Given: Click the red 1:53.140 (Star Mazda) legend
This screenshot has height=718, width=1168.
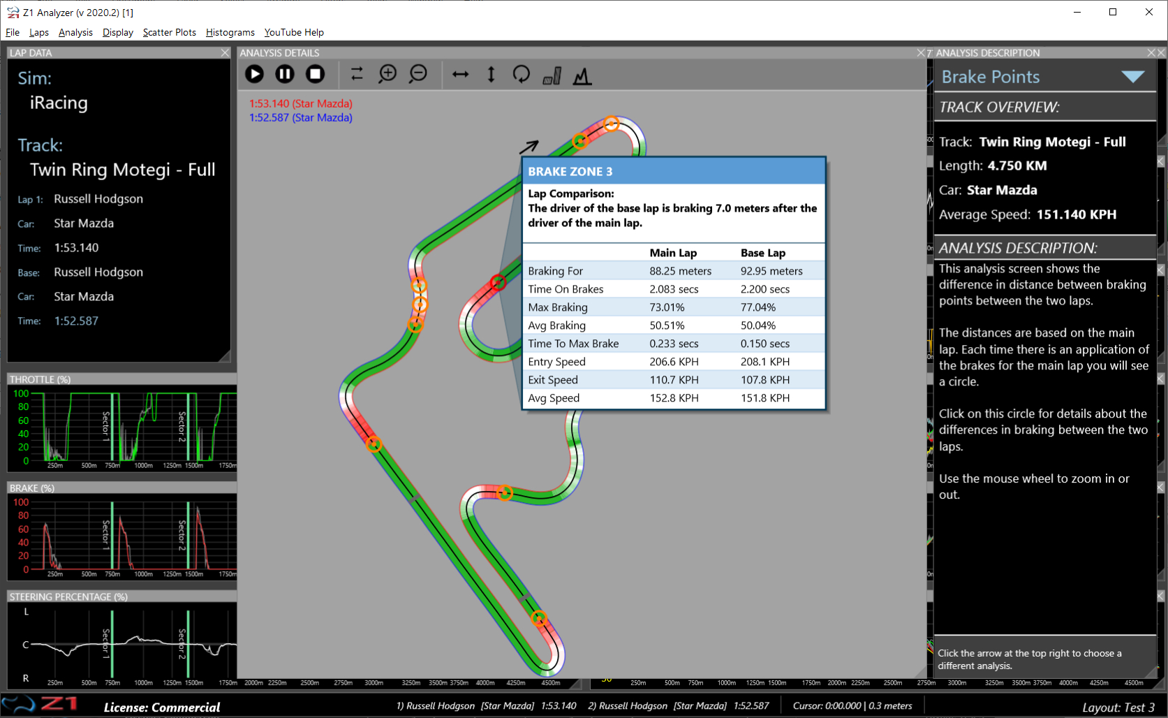Looking at the screenshot, I should pos(301,103).
